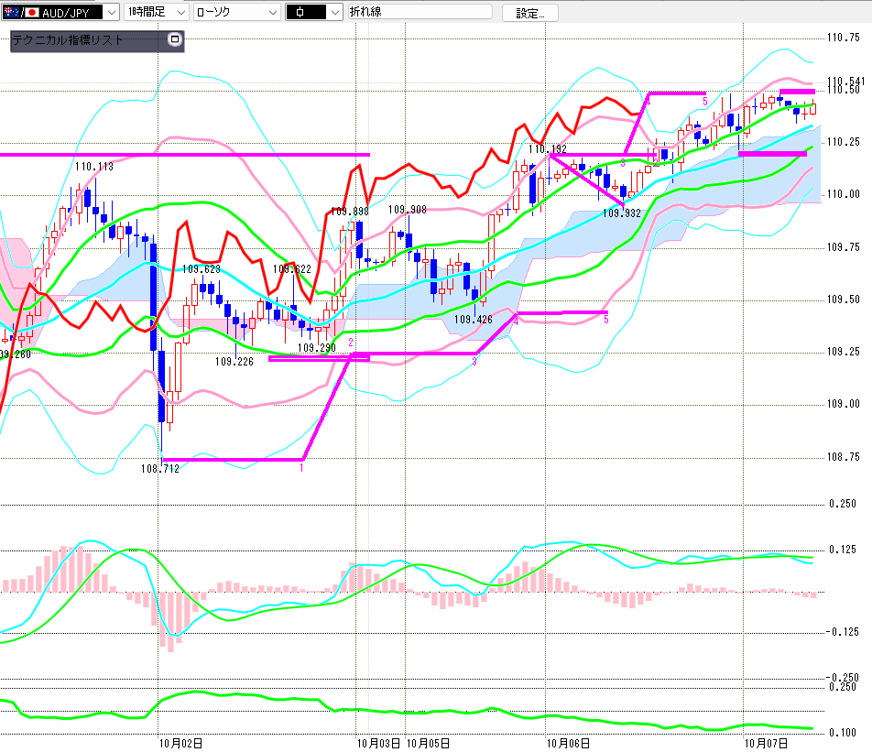Click the 110.113 high price label
Screen dimensions: 872x752
[94, 167]
